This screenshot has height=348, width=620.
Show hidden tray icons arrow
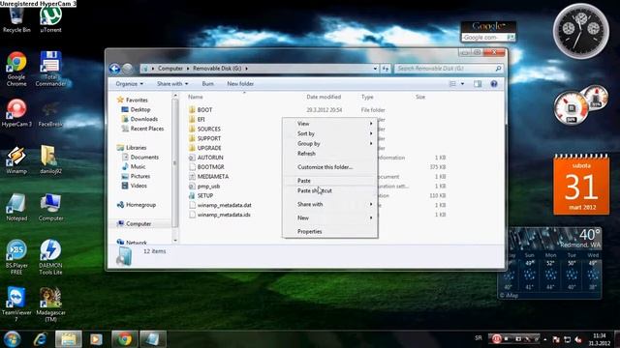pyautogui.click(x=544, y=339)
